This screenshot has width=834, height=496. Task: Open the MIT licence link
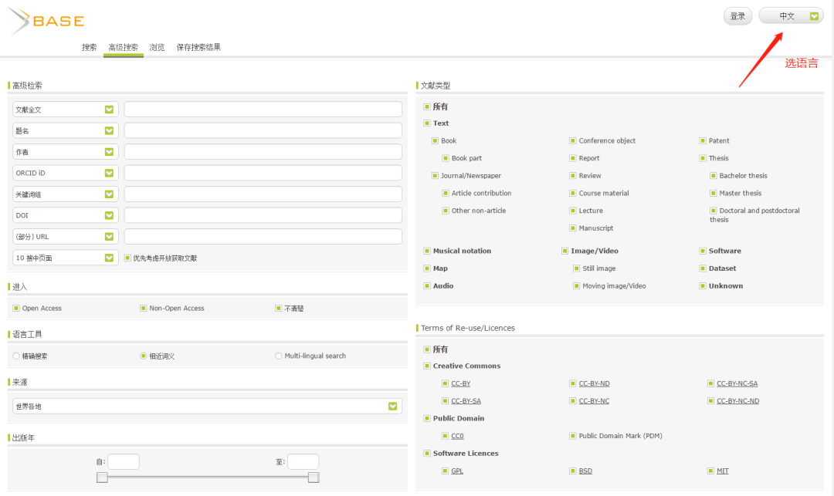click(722, 471)
